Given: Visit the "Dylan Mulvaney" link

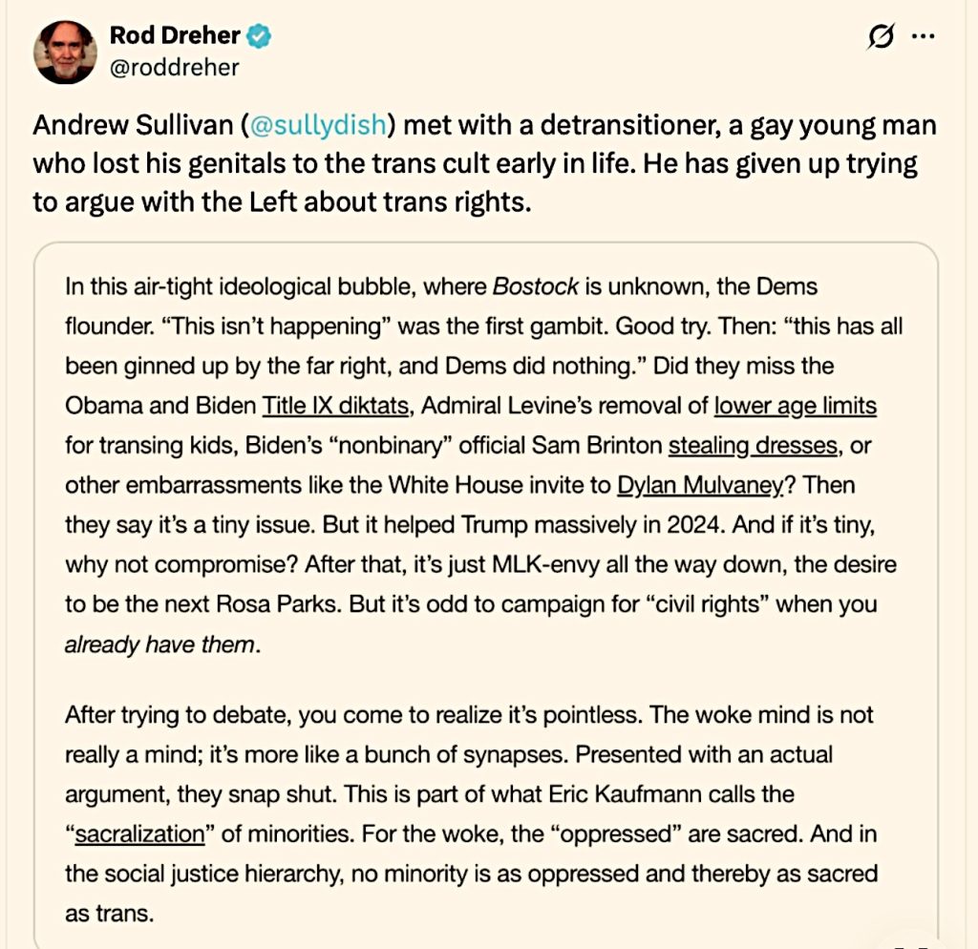Looking at the screenshot, I should pyautogui.click(x=700, y=485).
